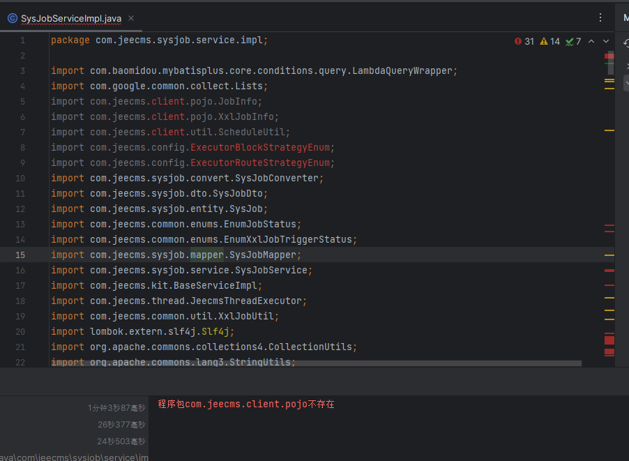
Task: Click the yellow warning triangle indicator
Action: point(544,41)
